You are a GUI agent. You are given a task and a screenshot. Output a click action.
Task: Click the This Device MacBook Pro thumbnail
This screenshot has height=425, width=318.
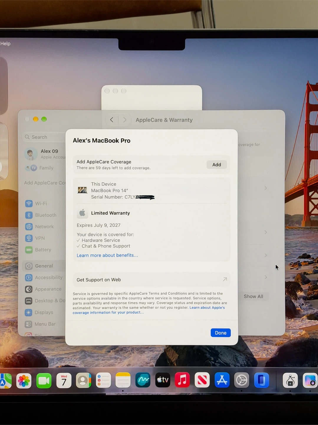(x=82, y=190)
